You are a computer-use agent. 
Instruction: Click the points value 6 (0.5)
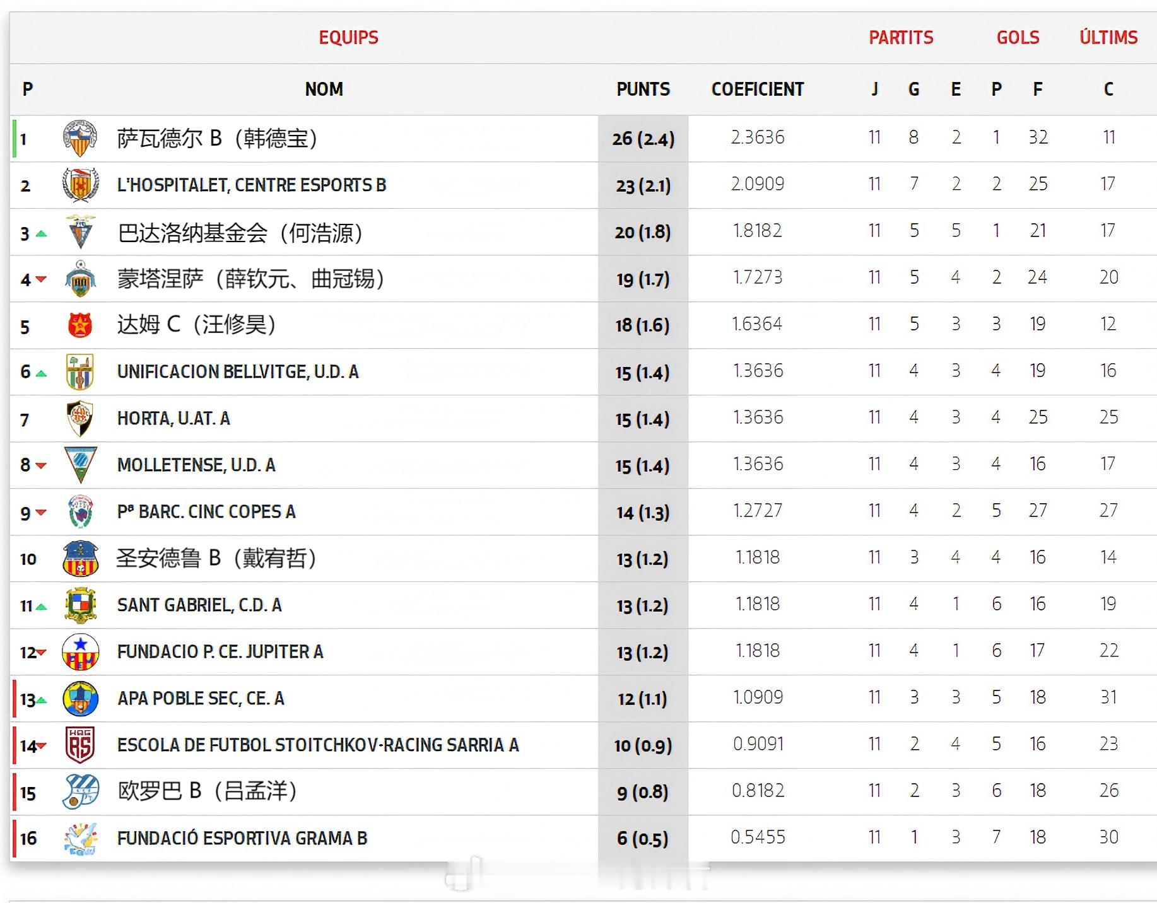[x=643, y=839]
